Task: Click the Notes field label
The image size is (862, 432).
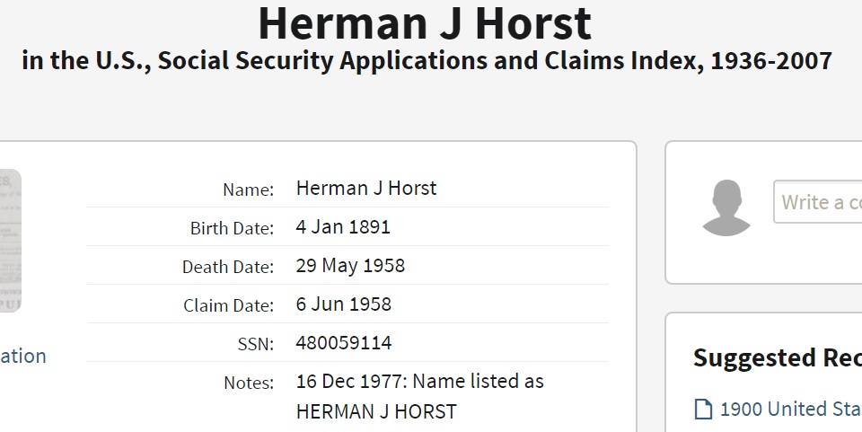Action: tap(249, 383)
